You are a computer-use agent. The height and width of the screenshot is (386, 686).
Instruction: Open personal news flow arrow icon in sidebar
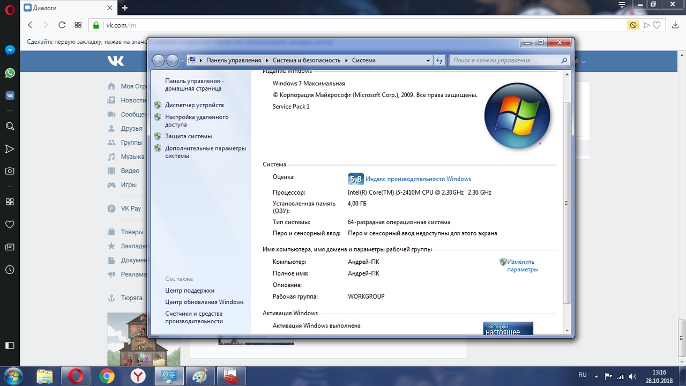point(10,149)
